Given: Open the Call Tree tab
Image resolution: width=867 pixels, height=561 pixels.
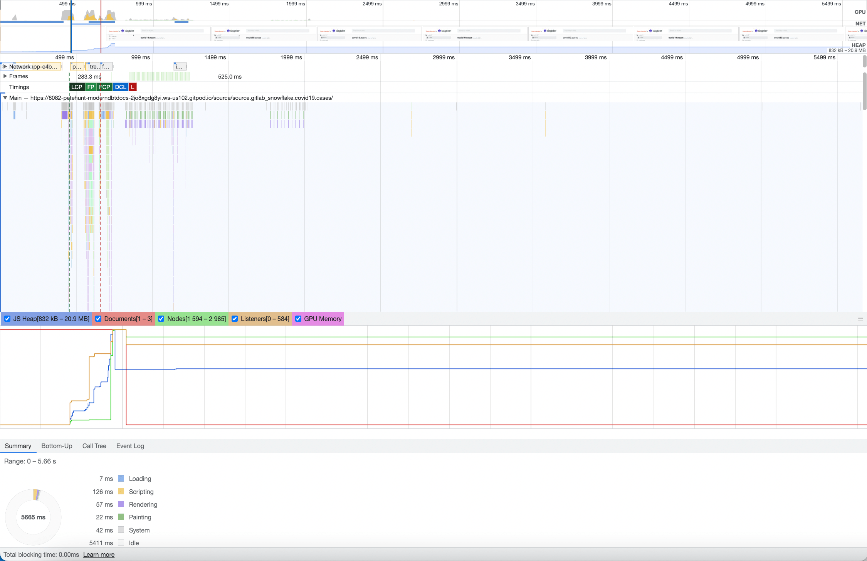Looking at the screenshot, I should (x=94, y=446).
